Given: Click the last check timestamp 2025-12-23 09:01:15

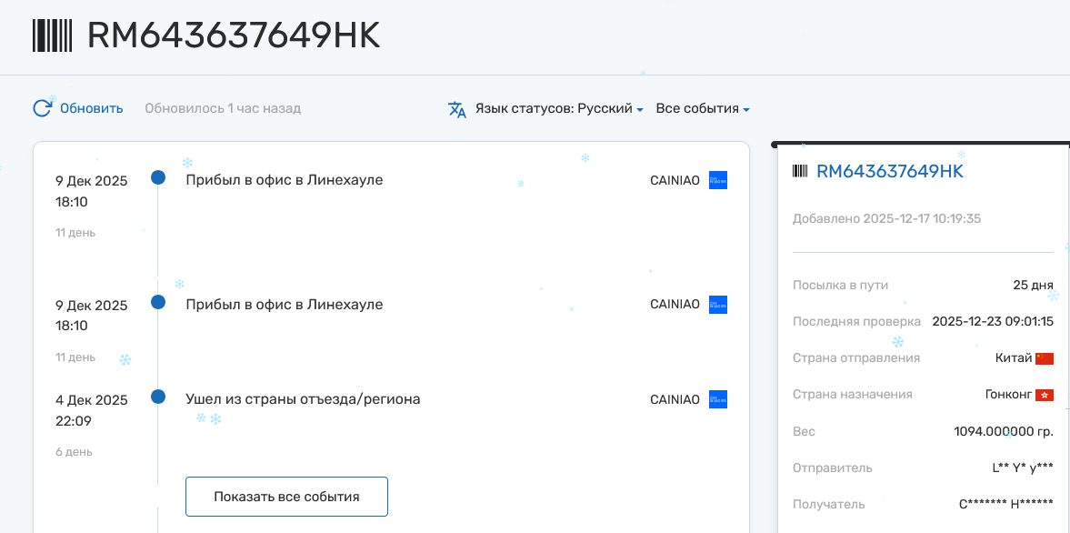Looking at the screenshot, I should [992, 322].
